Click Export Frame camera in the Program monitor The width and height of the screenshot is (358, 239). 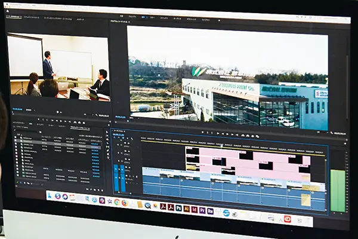[x=252, y=136]
